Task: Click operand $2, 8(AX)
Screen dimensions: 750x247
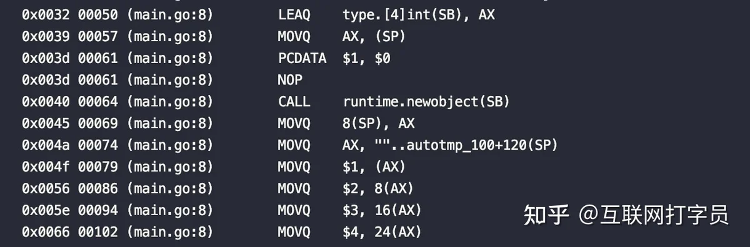Action: pyautogui.click(x=378, y=189)
